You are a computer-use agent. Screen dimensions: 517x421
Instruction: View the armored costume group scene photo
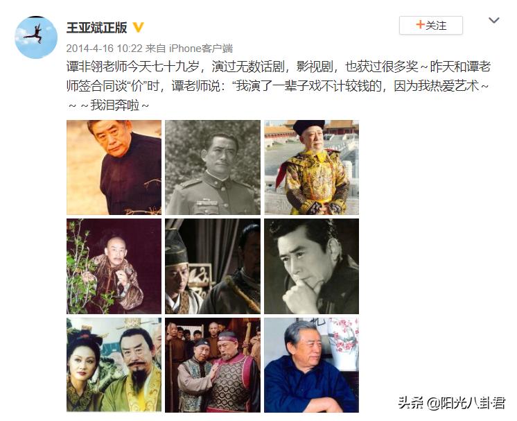pos(213,365)
